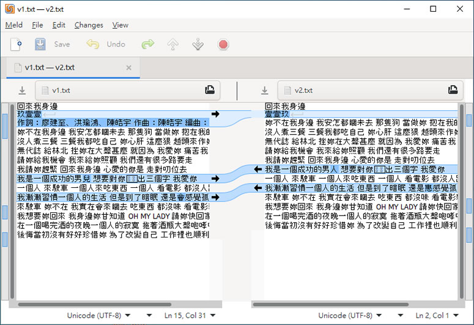The height and width of the screenshot is (325, 474).
Task: Click the save-file icon left of v1.txt
Action: point(22,91)
